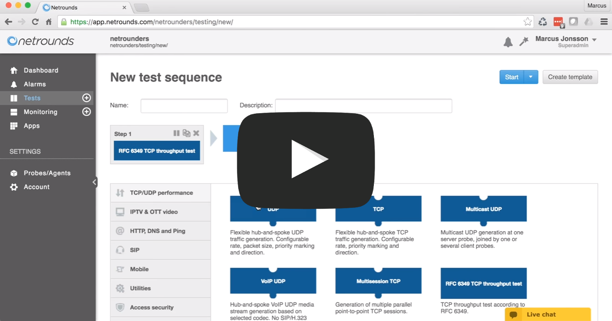Choose the RFC 6349 TCP throughput test block in the test list
The width and height of the screenshot is (612, 321).
pyautogui.click(x=483, y=283)
